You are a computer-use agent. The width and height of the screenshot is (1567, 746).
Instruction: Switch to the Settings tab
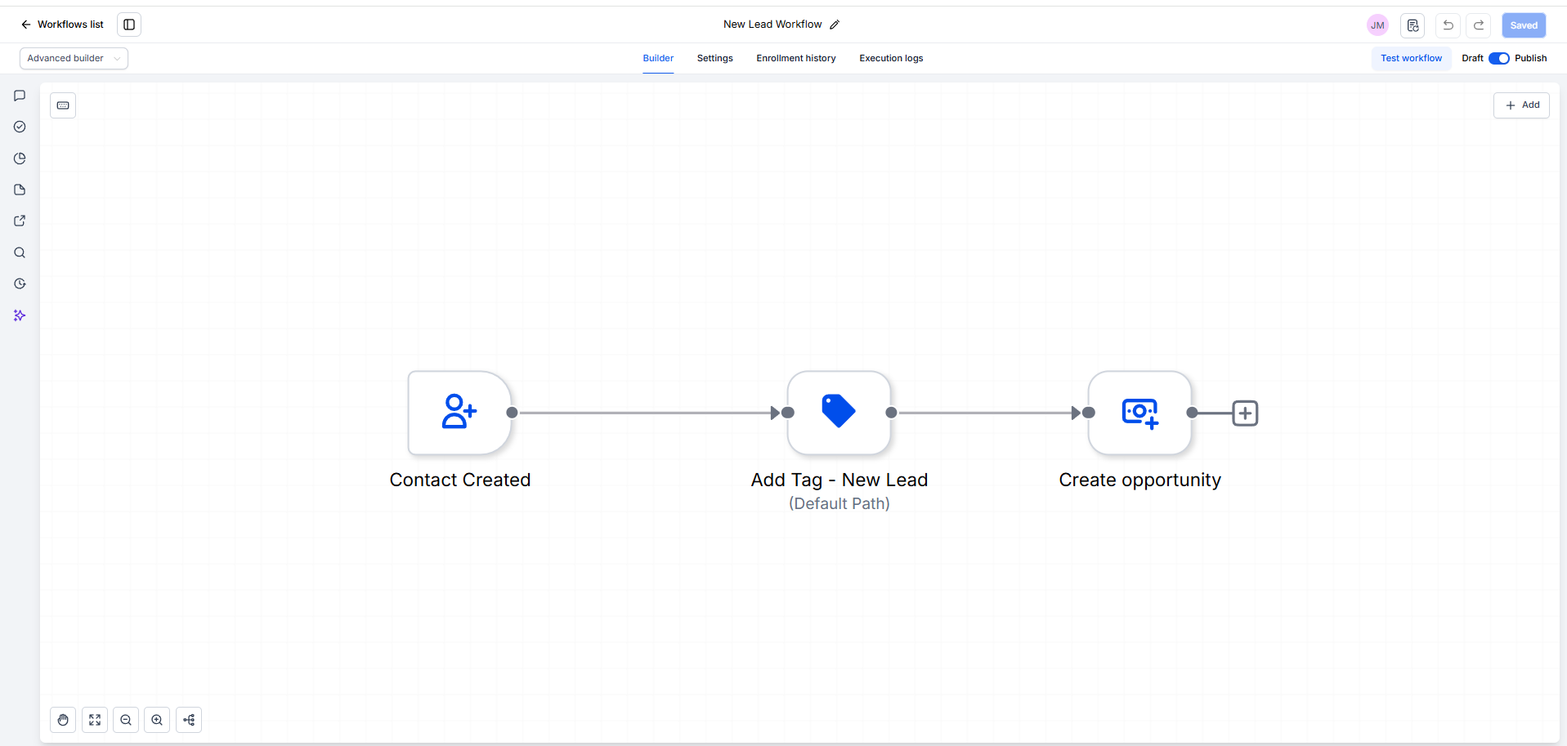tap(715, 58)
